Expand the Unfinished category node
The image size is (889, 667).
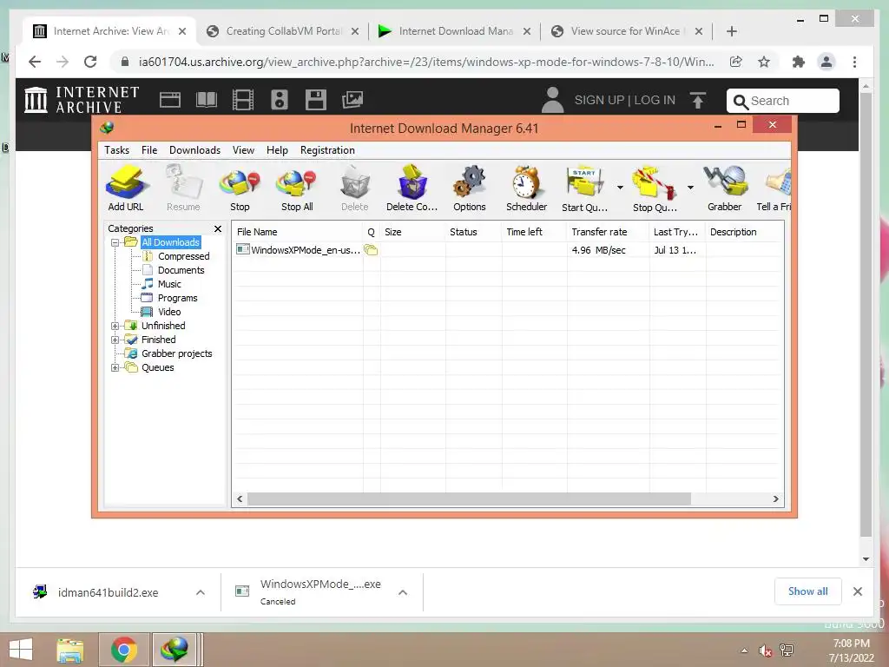coord(115,327)
